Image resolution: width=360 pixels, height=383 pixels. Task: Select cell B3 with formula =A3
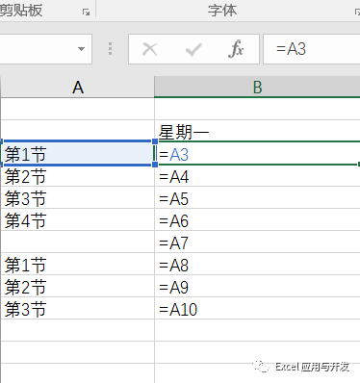(x=257, y=153)
